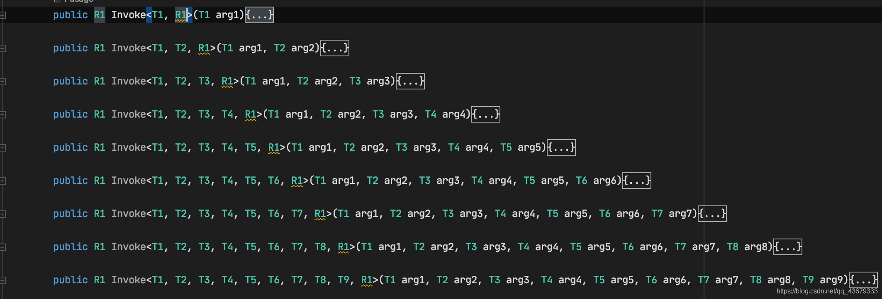Unfold {...} block after T8 arg8)
The width and height of the screenshot is (882, 299).
tap(788, 247)
